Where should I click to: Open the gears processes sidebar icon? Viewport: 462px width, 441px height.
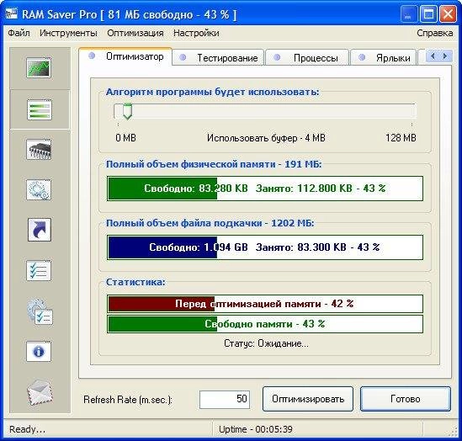click(x=39, y=190)
